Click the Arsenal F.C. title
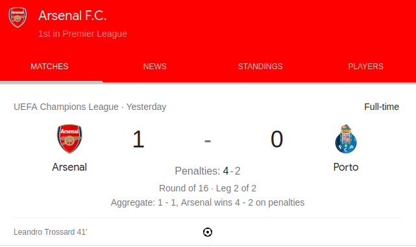This screenshot has height=247, width=416. coord(73,16)
